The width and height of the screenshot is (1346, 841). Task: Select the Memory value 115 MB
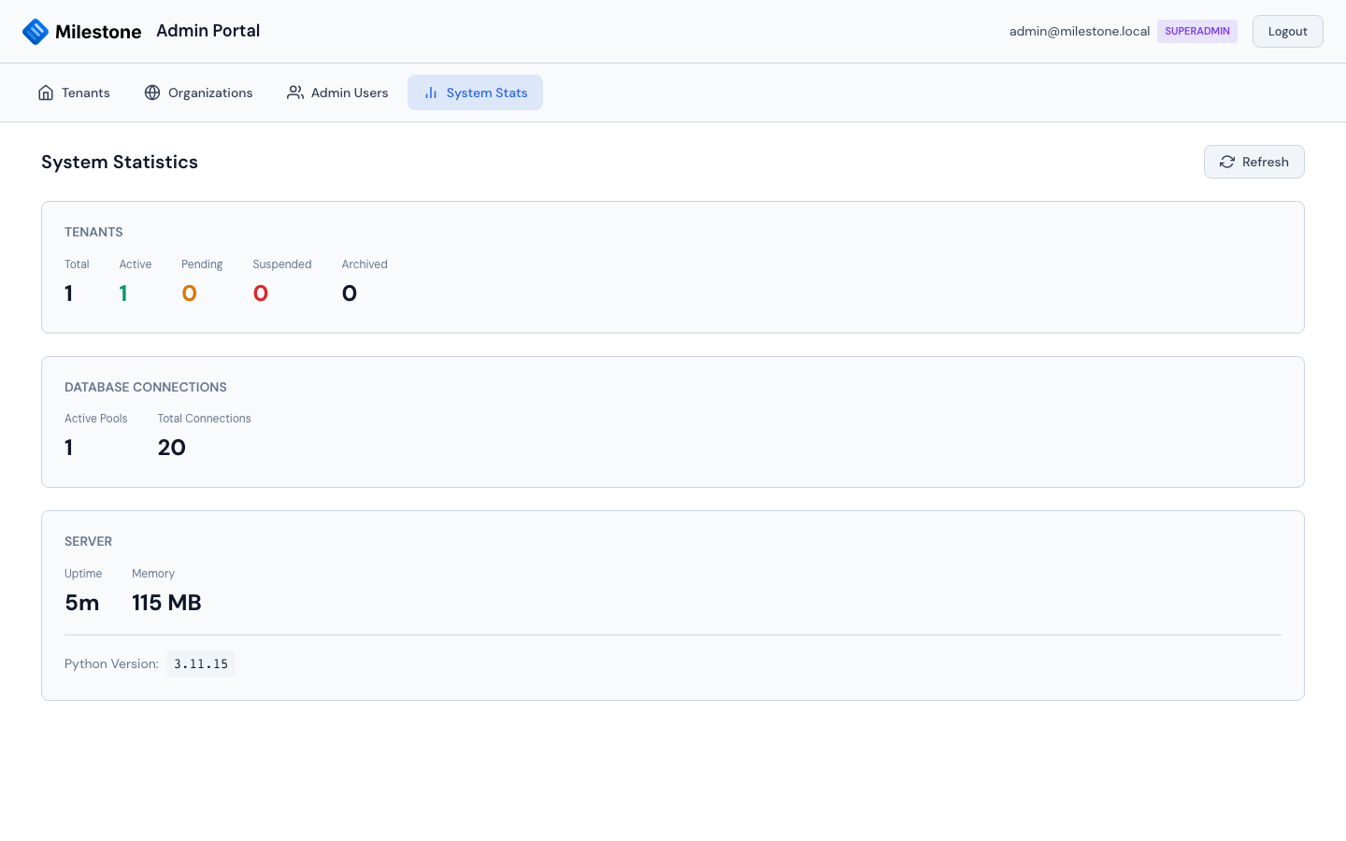[166, 603]
